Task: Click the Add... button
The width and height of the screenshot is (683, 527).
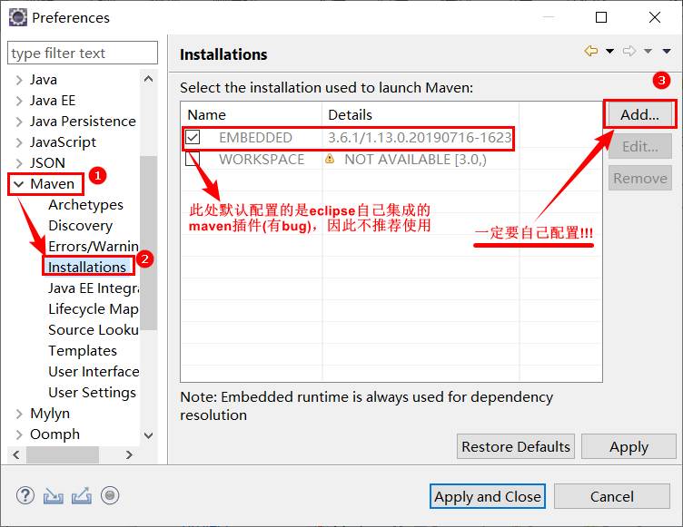Action: (640, 114)
